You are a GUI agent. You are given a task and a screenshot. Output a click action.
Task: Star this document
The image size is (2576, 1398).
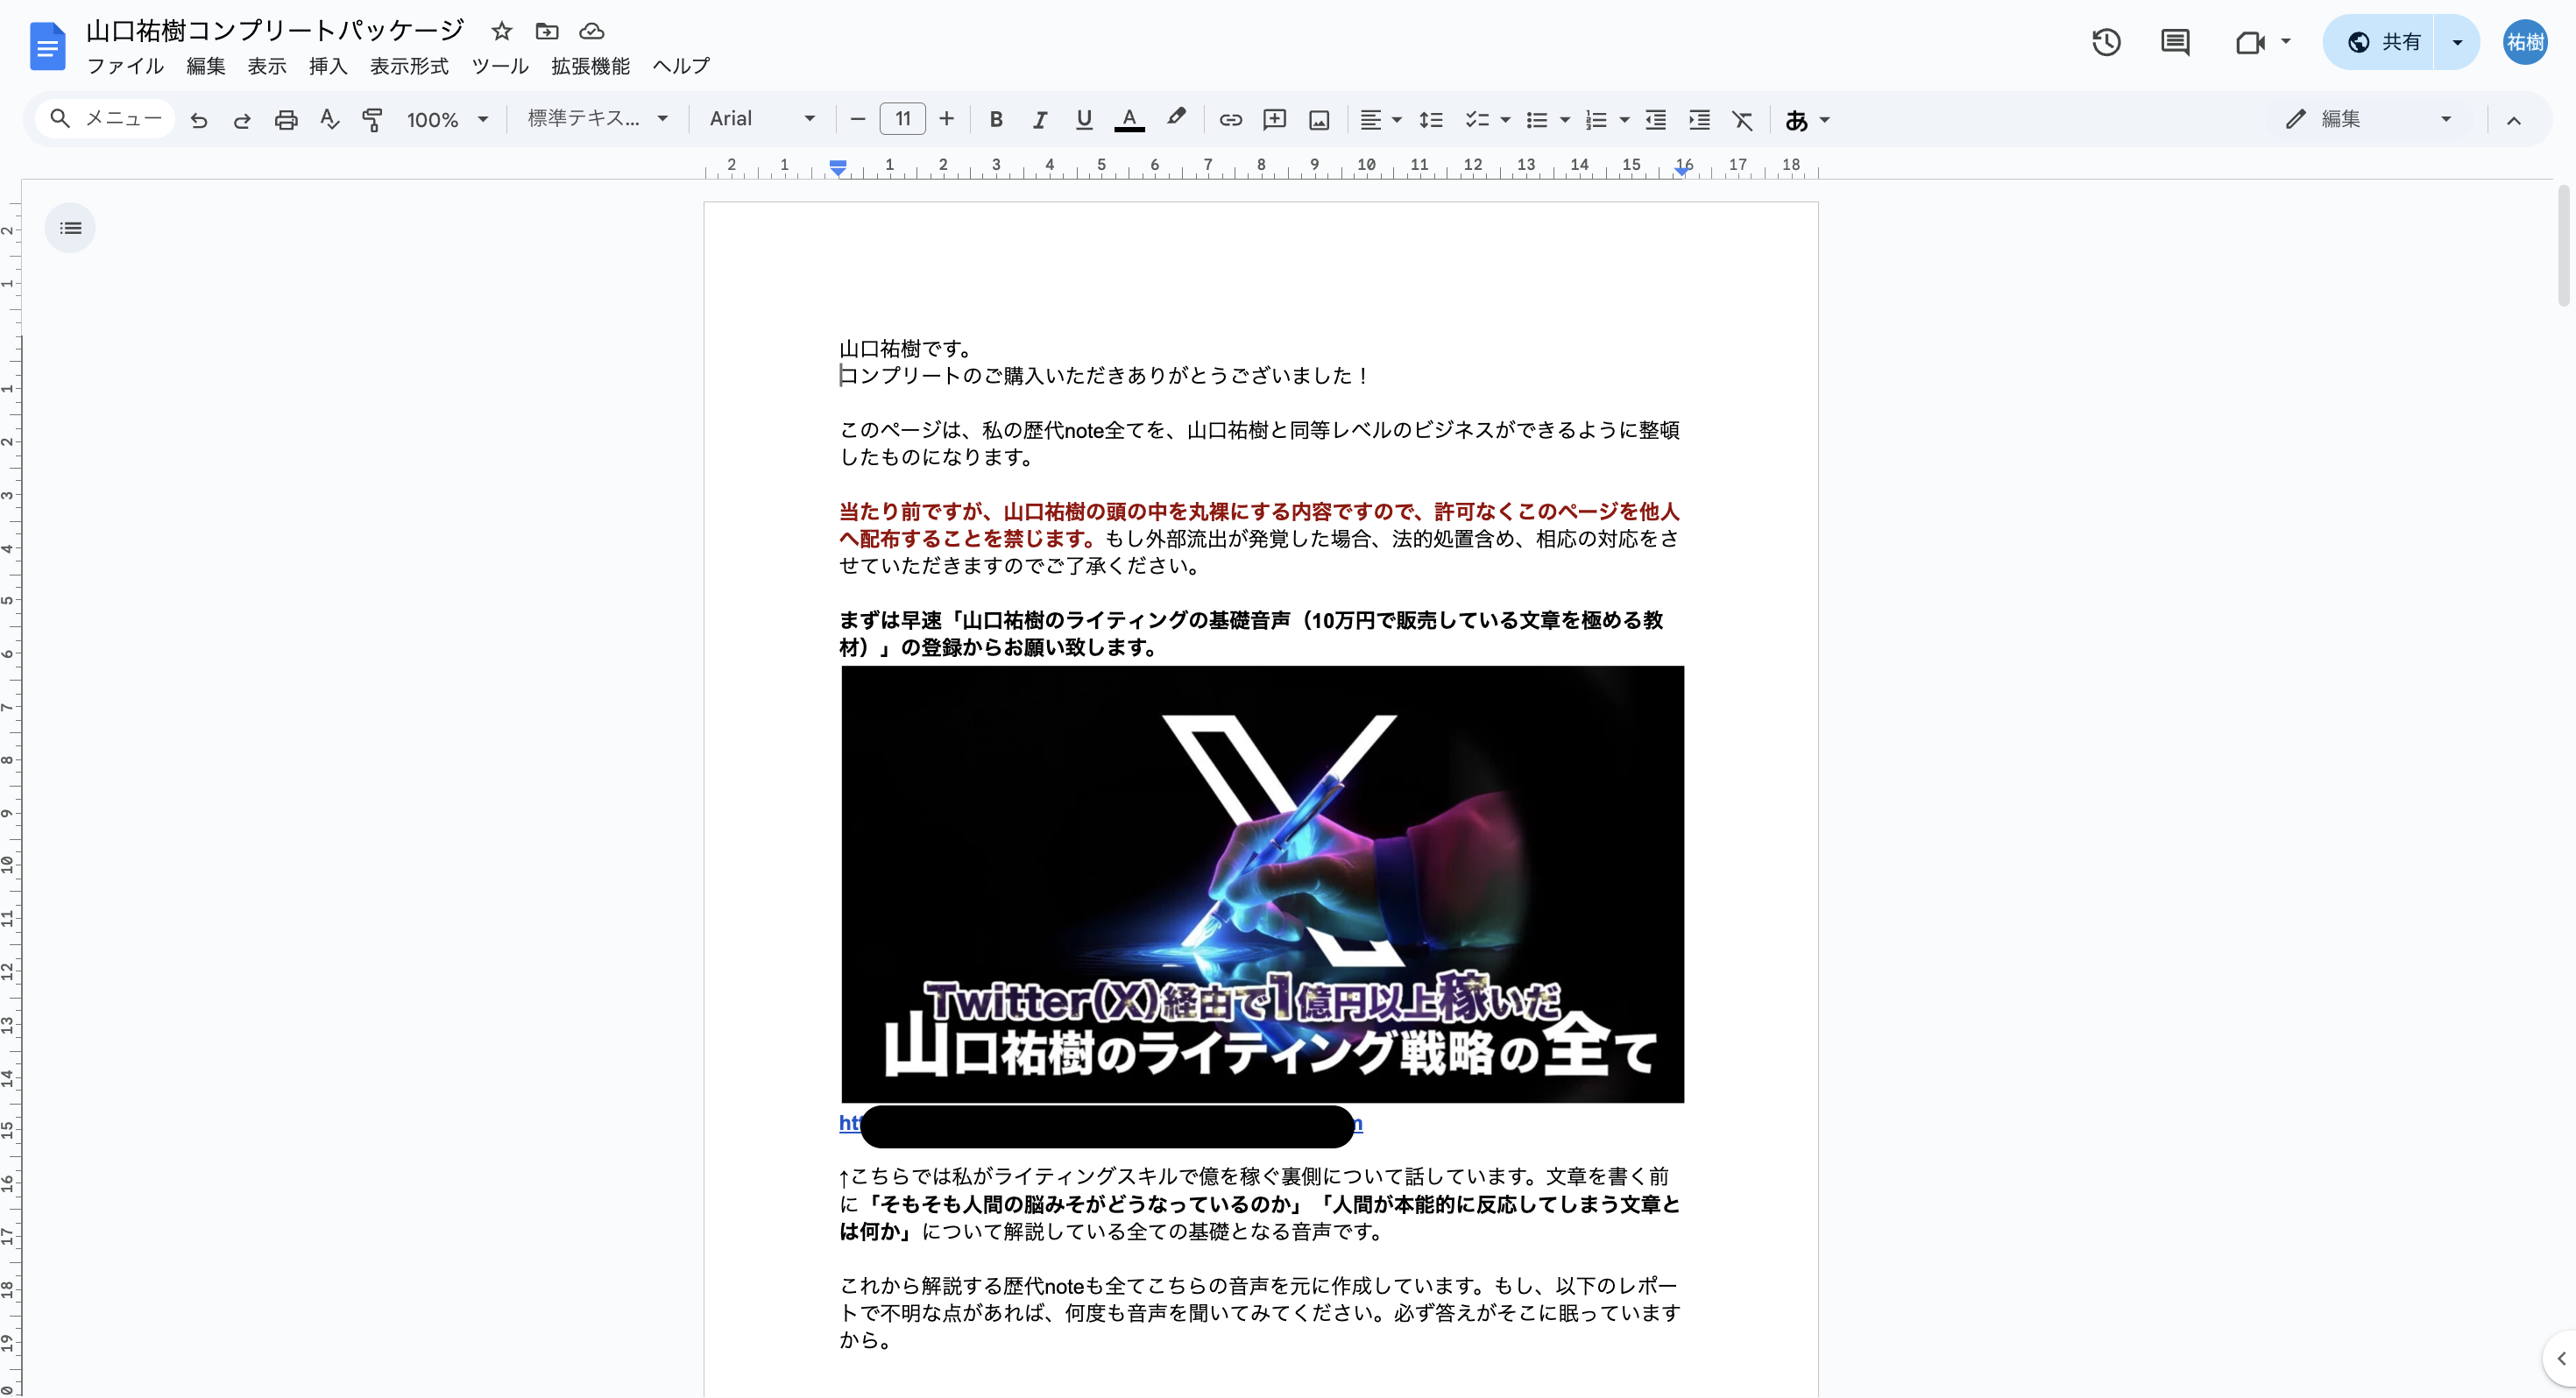502,31
